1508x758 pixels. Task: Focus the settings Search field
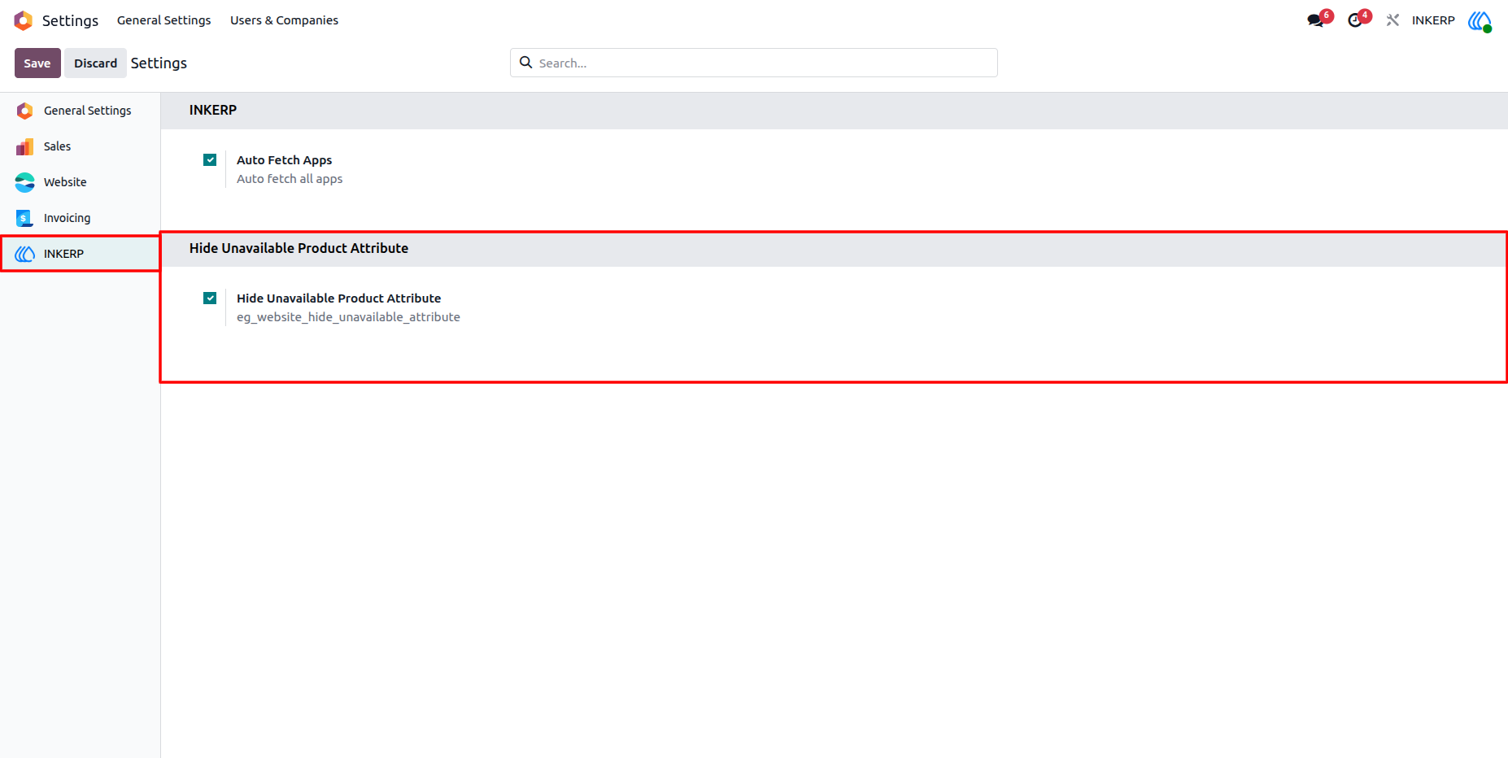click(754, 63)
